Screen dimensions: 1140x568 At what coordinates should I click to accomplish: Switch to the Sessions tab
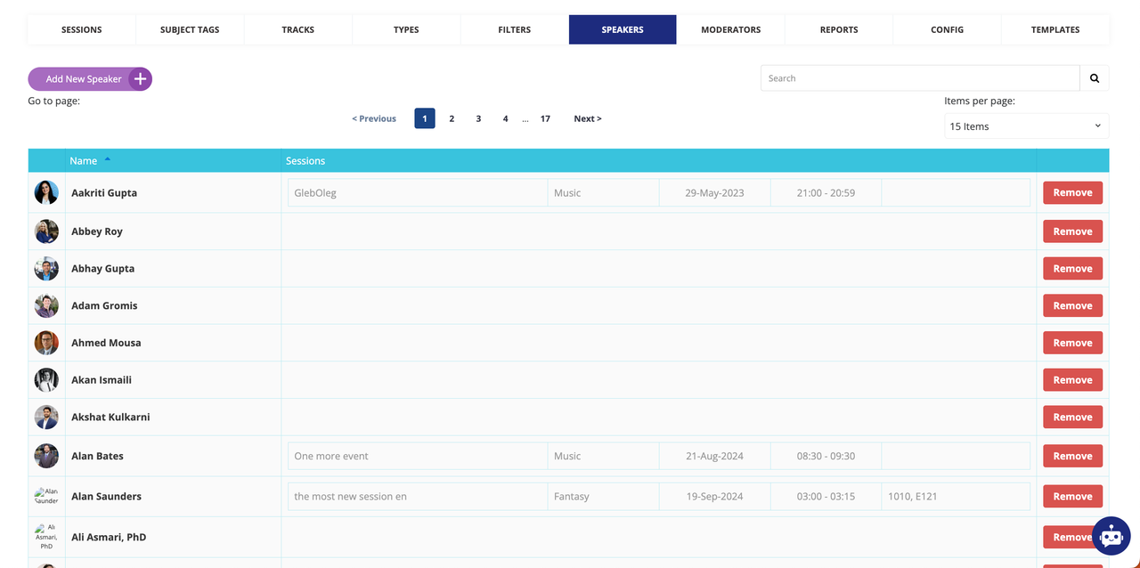[x=81, y=29]
